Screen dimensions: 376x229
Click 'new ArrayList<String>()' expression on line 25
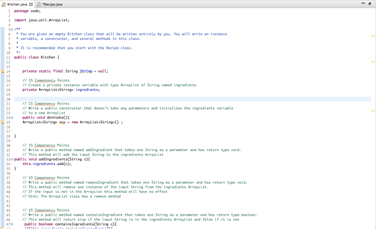tap(95, 122)
